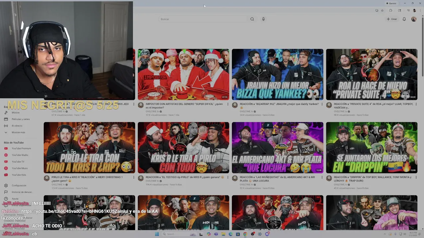Open the Chrome profile avatar
This screenshot has width=424, height=238.
click(x=414, y=11)
